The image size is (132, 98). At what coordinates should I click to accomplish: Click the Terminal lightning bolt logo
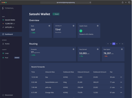click(x=3, y=8)
